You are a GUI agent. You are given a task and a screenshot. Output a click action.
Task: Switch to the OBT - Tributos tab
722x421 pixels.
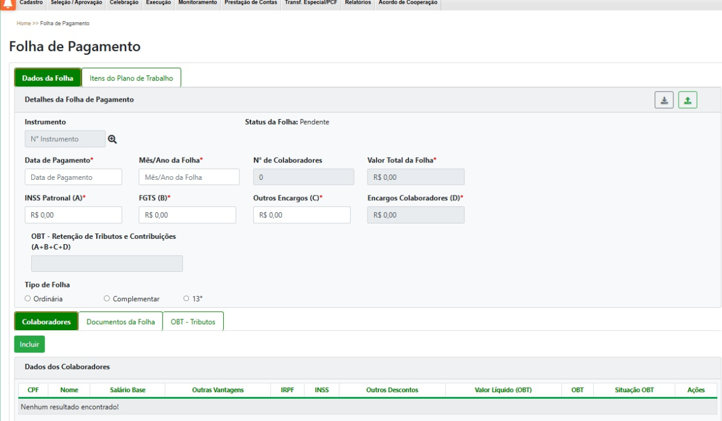193,322
